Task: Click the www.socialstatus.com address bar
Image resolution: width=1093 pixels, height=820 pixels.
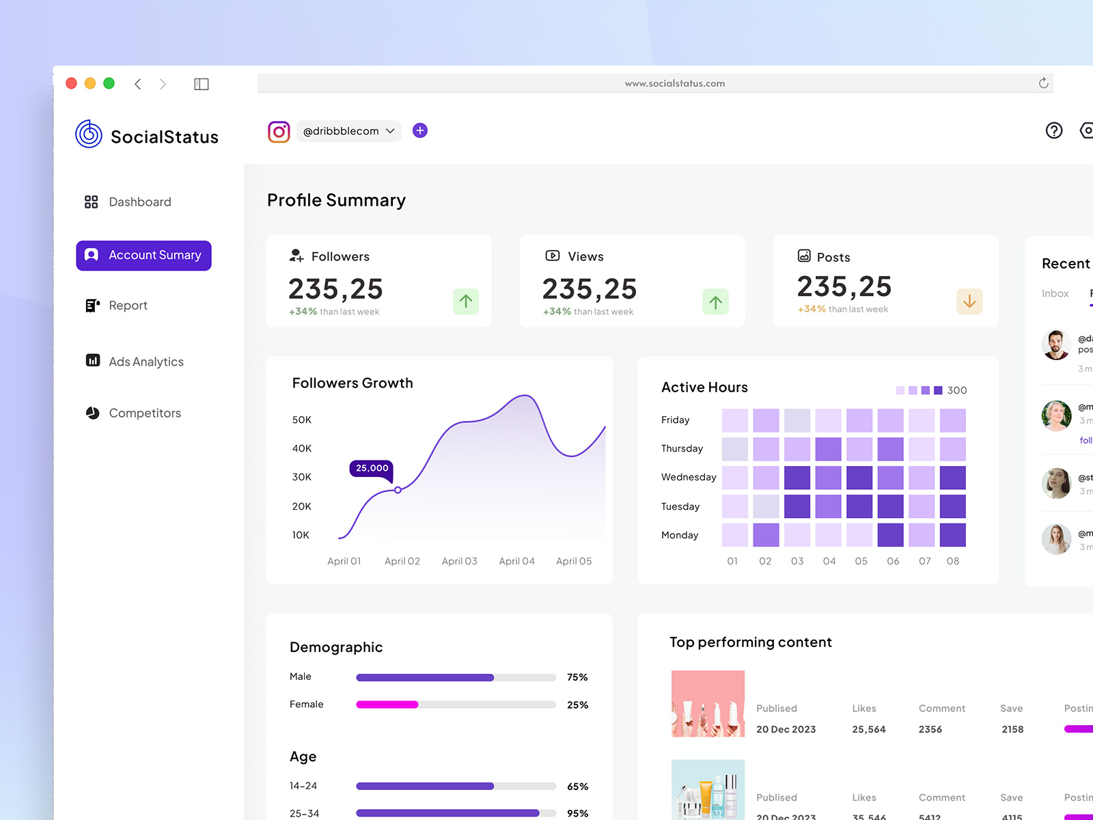Action: (674, 83)
